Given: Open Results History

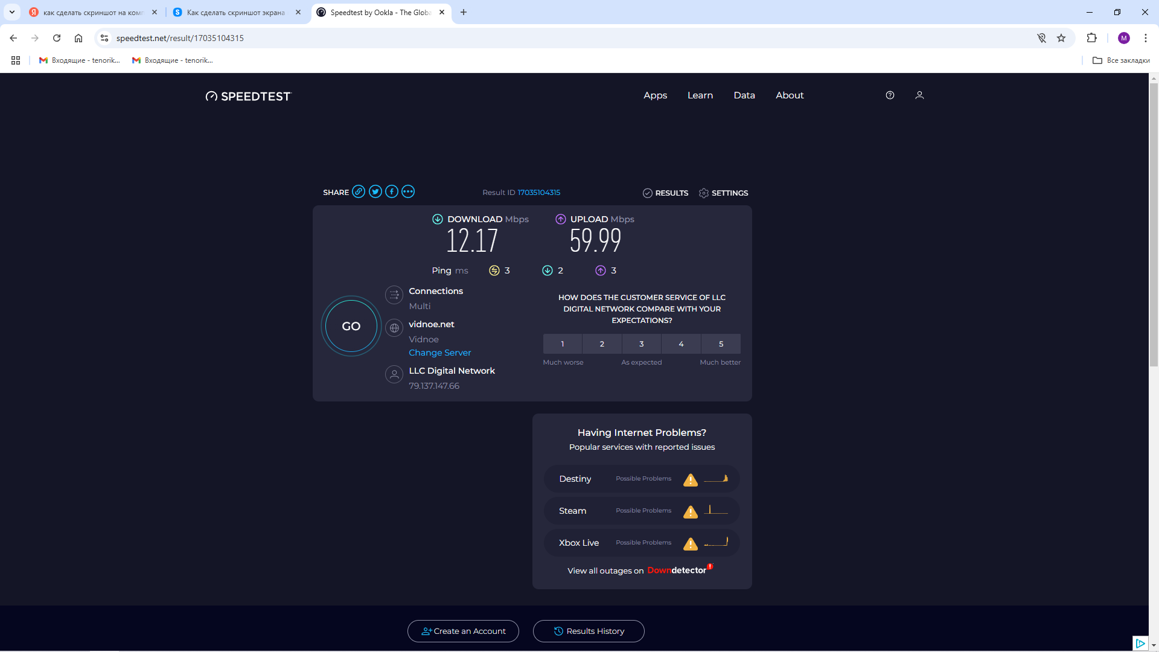Looking at the screenshot, I should (x=589, y=631).
